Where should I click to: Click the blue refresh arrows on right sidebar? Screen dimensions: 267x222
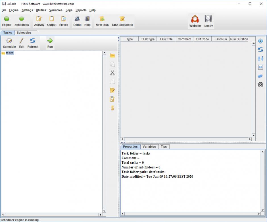(260, 50)
